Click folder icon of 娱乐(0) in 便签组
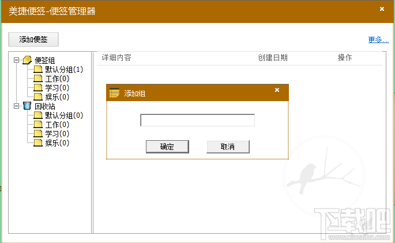Screen dimensions: 395x243 (38, 97)
